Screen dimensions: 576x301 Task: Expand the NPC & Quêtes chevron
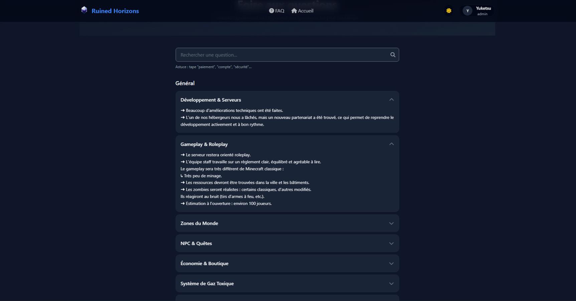coord(391,243)
